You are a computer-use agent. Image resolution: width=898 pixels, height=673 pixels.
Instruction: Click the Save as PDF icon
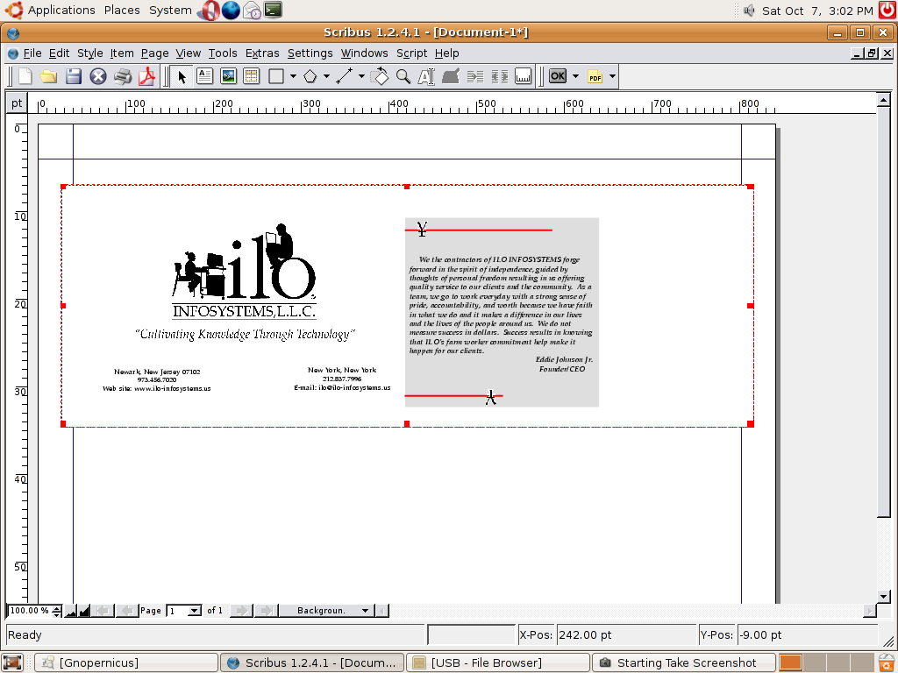click(146, 76)
